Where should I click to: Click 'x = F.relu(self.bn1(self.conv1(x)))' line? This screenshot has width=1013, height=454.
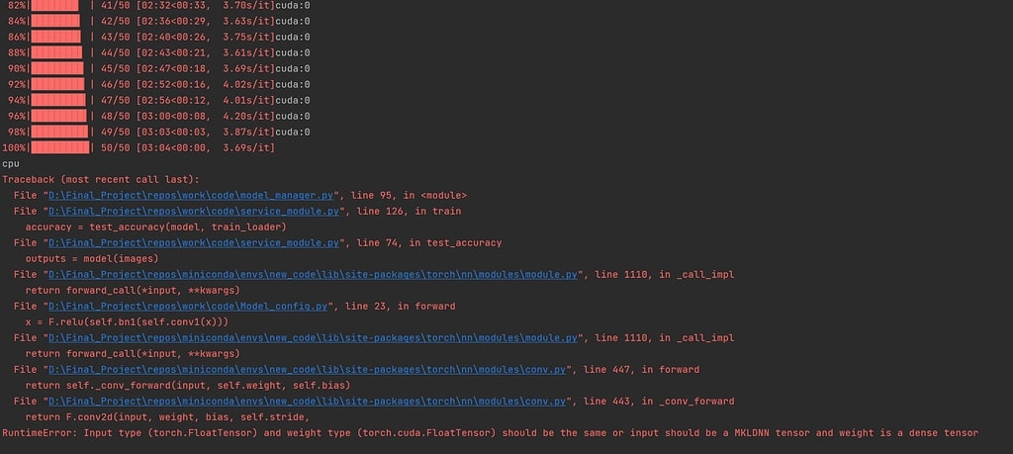pos(127,321)
